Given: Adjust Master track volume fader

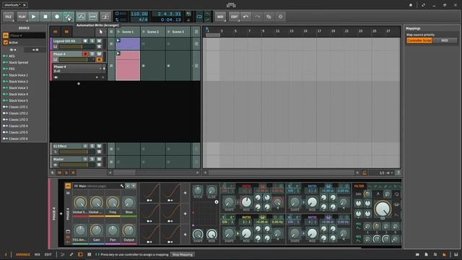Looking at the screenshot, I should (77, 165).
